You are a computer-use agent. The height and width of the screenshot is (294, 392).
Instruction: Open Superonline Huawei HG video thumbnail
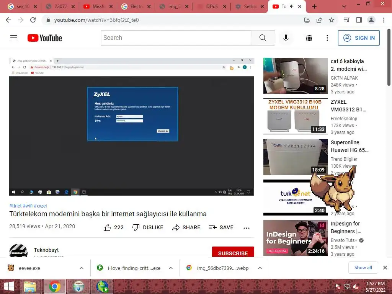click(295, 157)
